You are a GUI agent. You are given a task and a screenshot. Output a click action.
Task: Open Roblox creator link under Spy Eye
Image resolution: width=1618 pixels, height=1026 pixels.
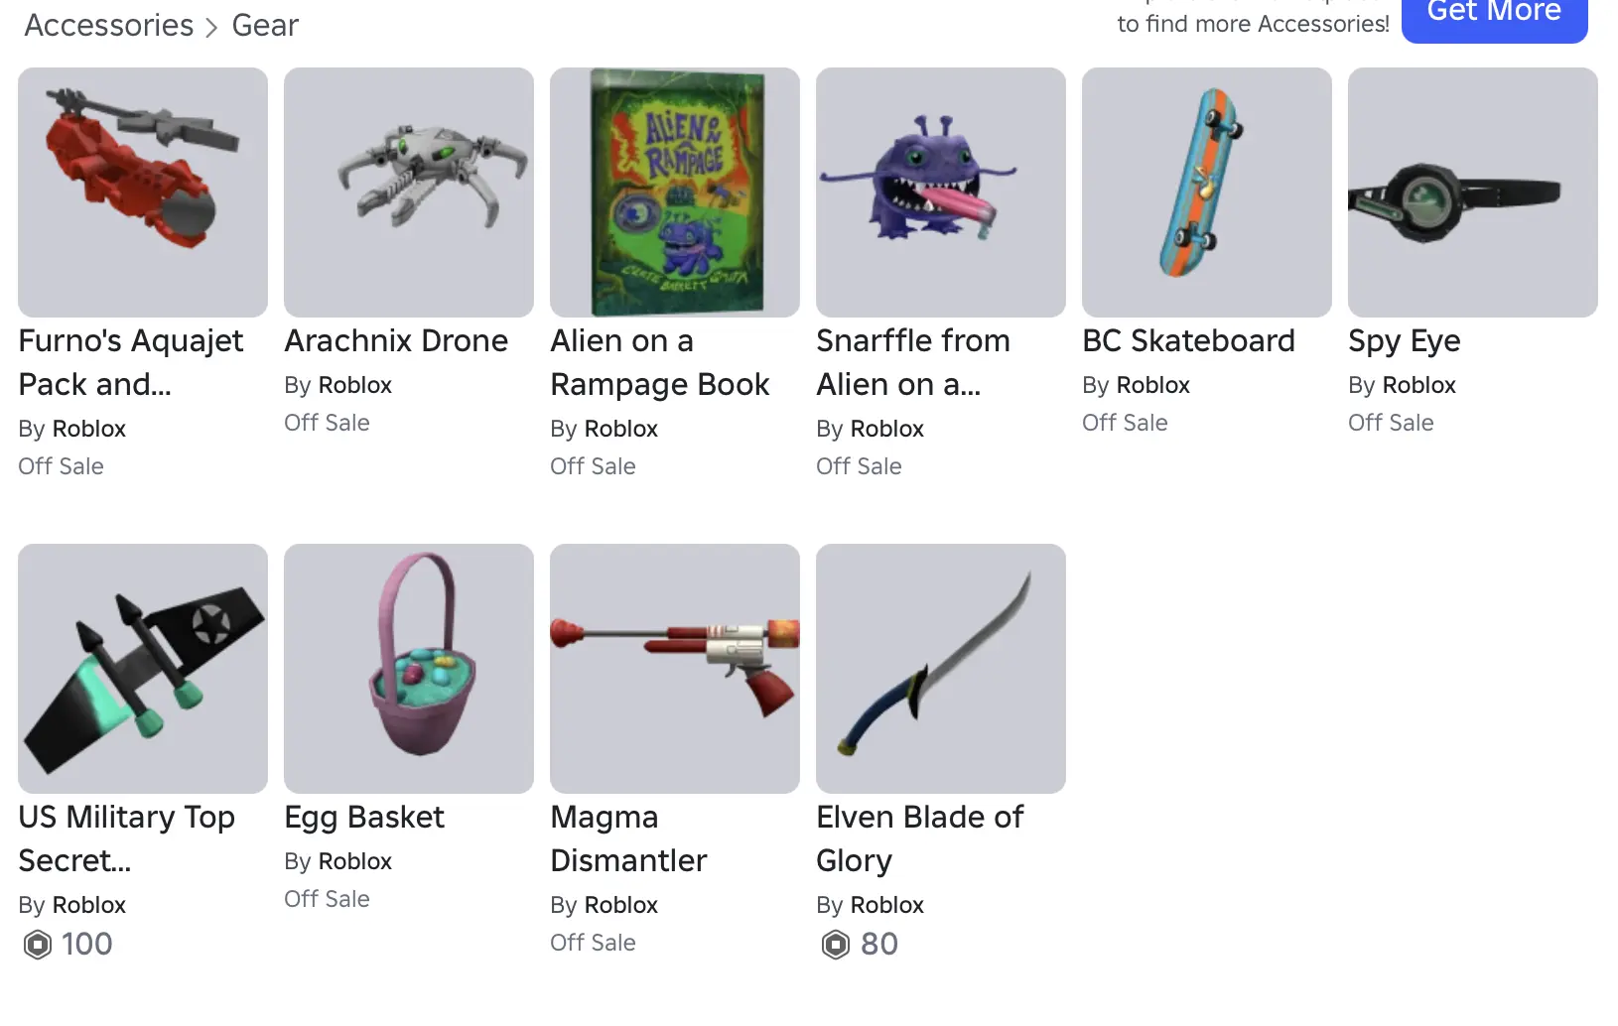(x=1419, y=385)
